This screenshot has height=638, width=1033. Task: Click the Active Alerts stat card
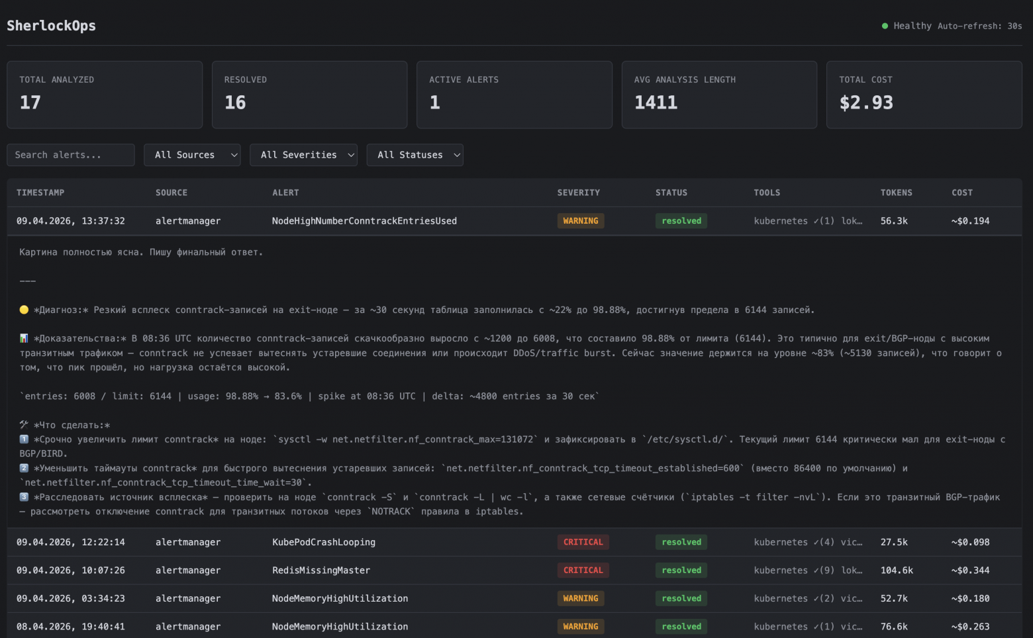click(514, 95)
